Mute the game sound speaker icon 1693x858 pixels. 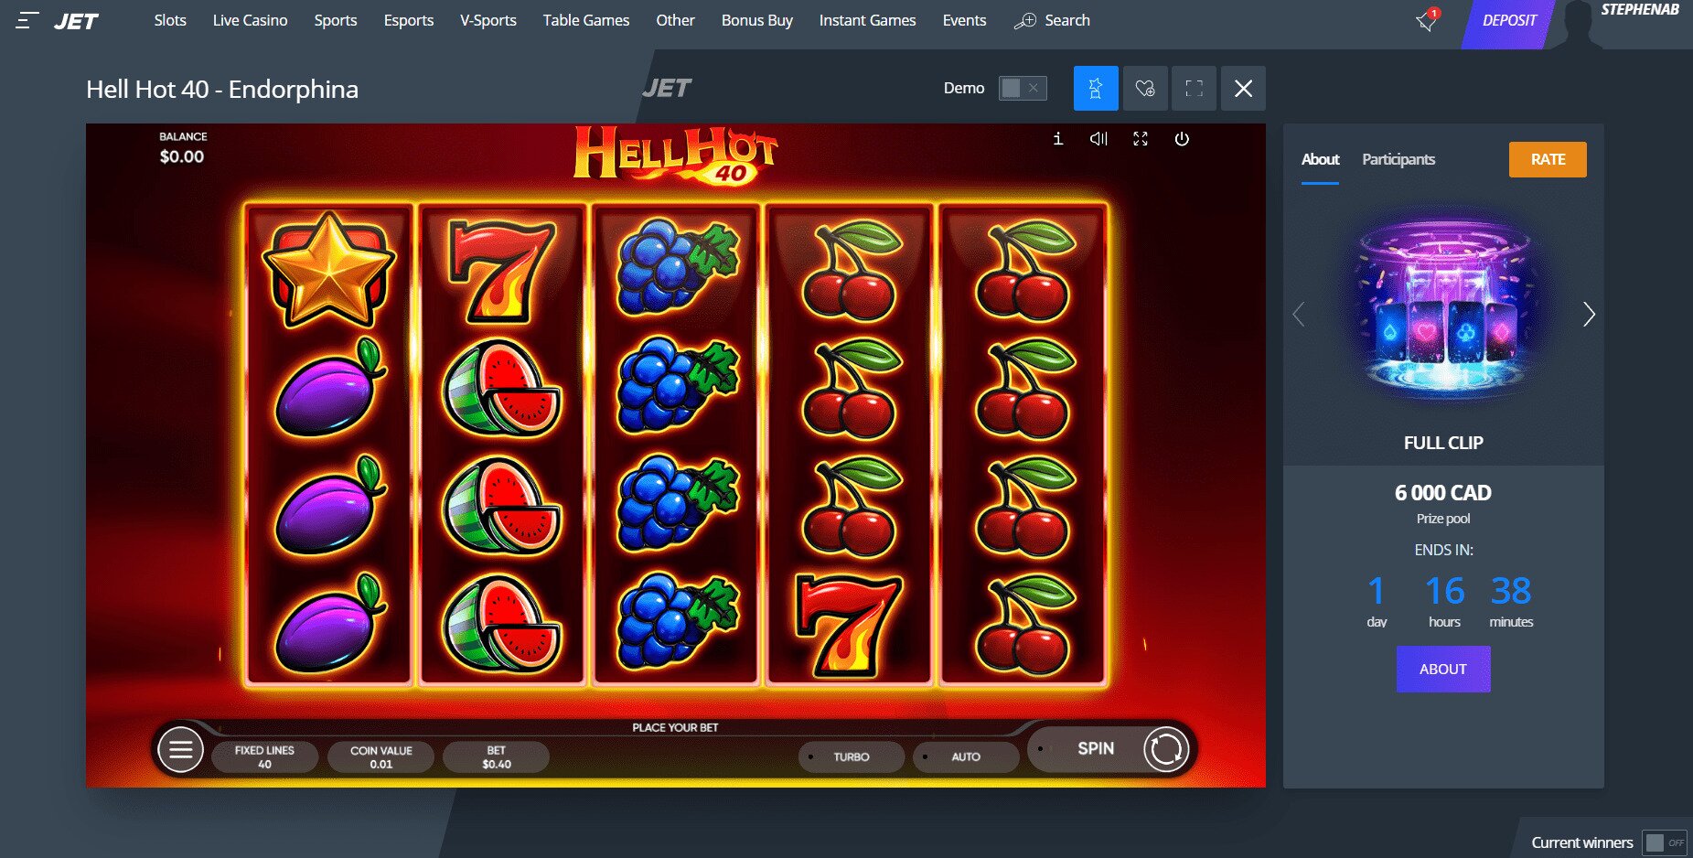click(x=1098, y=139)
